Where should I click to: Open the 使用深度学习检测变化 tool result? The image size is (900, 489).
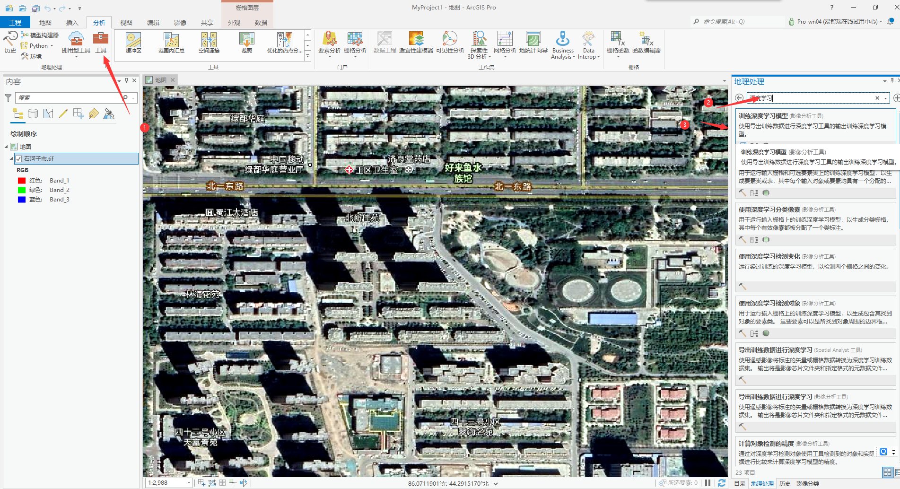pos(815,270)
